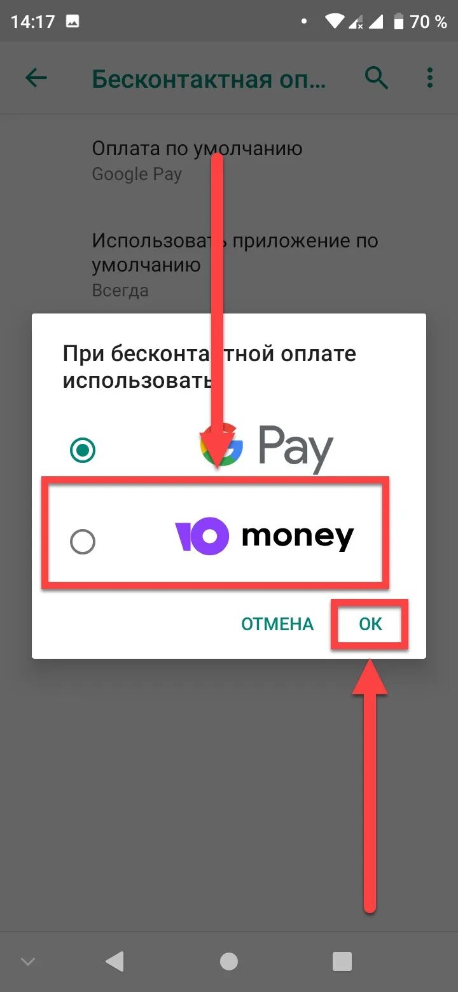Tap the YooMoney logo option
This screenshot has height=992, width=458.
(264, 535)
